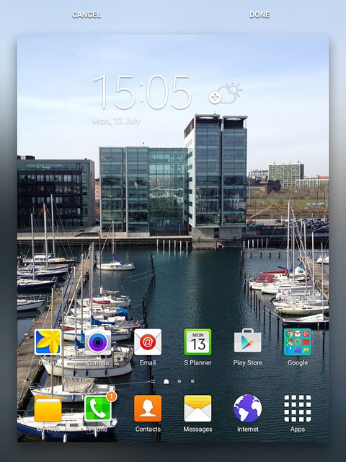346x462 pixels.
Task: Select the home page indicator
Action: click(167, 381)
